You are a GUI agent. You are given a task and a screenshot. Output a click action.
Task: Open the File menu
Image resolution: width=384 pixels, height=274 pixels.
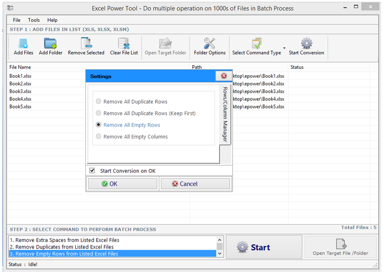click(x=17, y=20)
